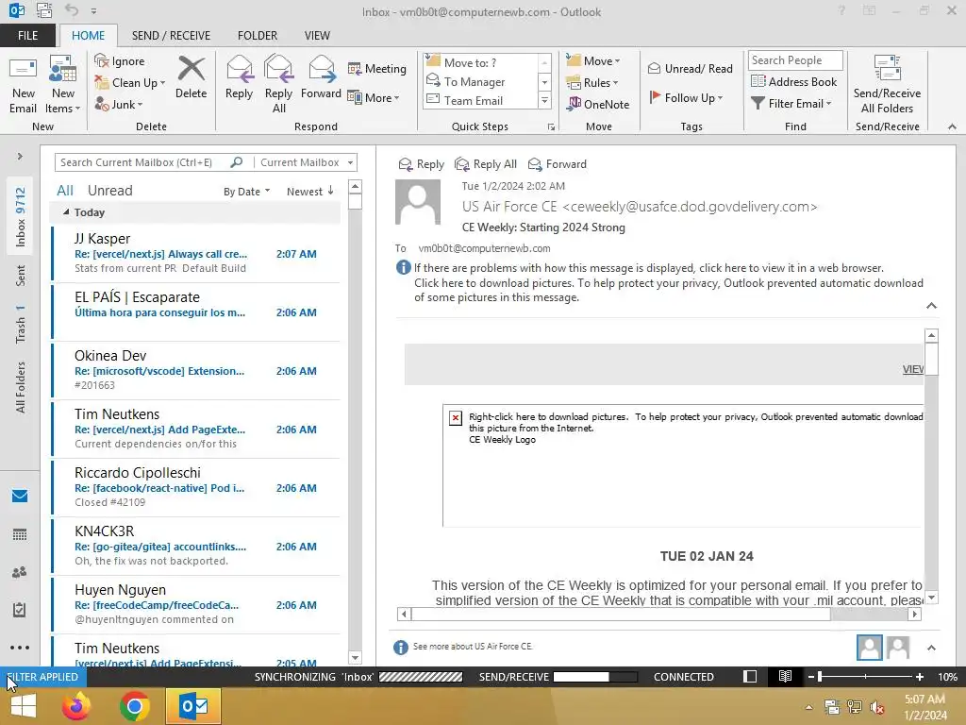Image resolution: width=966 pixels, height=725 pixels.
Task: Switch to the Mail view
Action: coord(20,497)
